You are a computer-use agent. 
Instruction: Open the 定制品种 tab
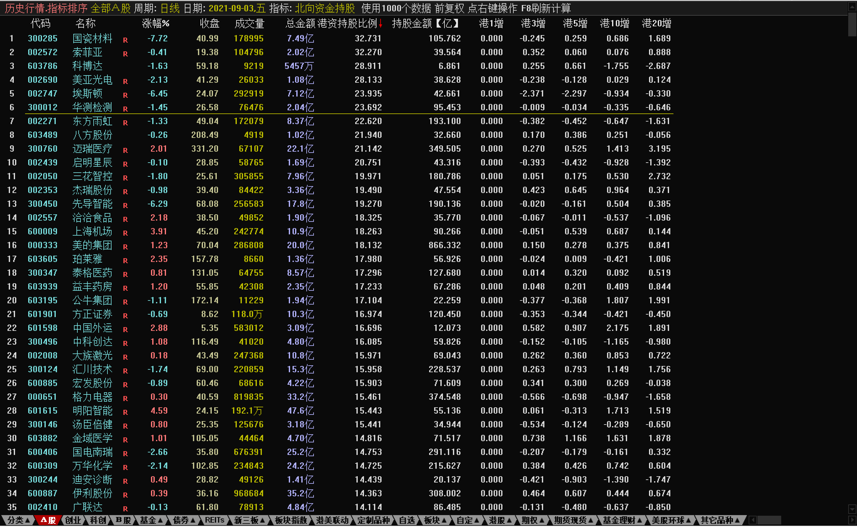coord(373,520)
